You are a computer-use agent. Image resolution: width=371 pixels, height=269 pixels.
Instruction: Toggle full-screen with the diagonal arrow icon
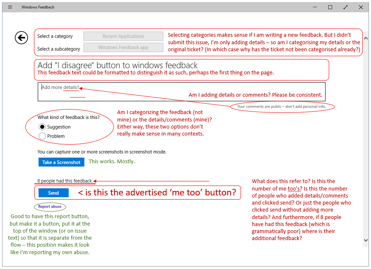pyautogui.click(x=345, y=7)
